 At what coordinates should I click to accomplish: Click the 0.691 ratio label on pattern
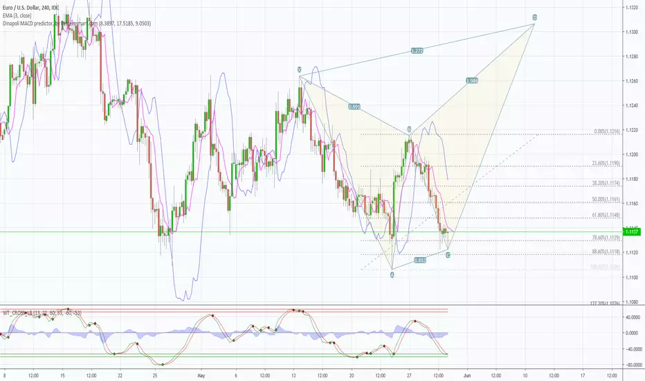pos(354,107)
